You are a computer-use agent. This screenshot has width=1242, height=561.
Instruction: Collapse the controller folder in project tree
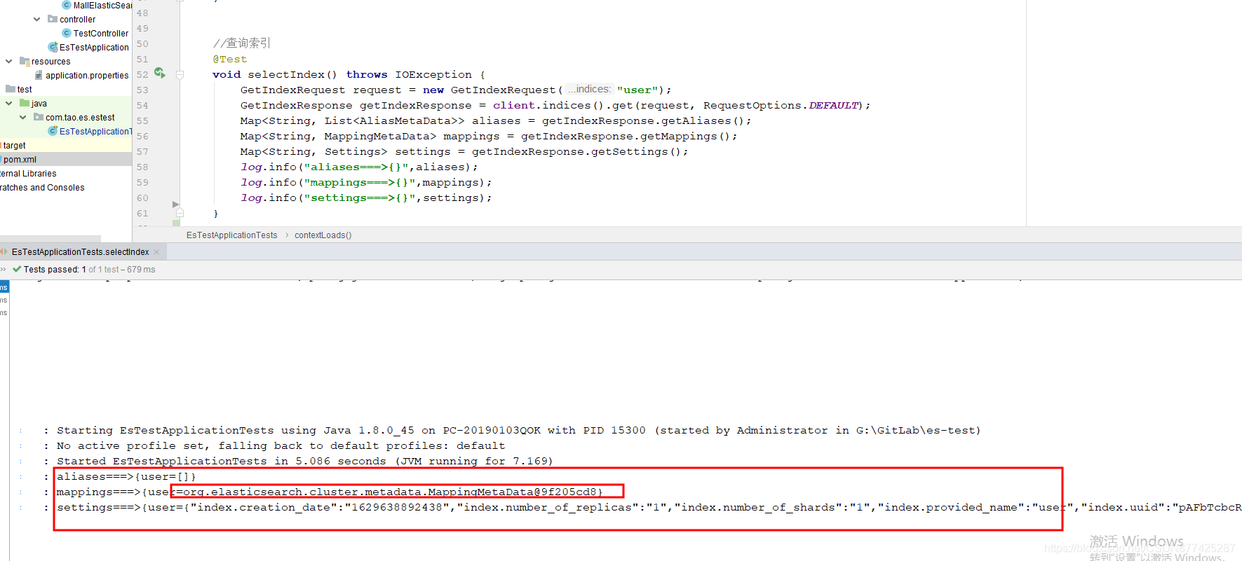coord(36,20)
